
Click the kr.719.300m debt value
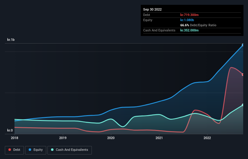(189, 15)
